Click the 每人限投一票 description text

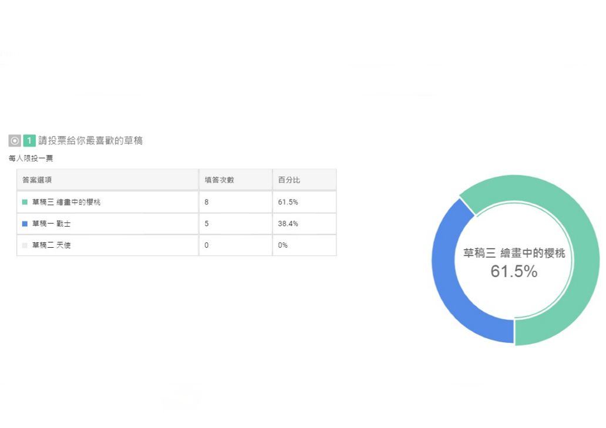[31, 159]
